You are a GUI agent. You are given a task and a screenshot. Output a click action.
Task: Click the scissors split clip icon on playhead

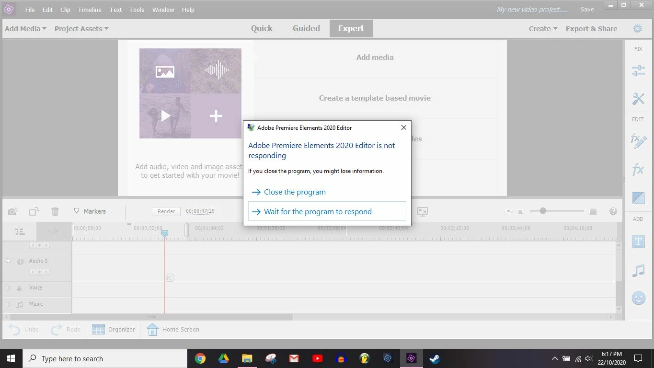click(x=169, y=277)
